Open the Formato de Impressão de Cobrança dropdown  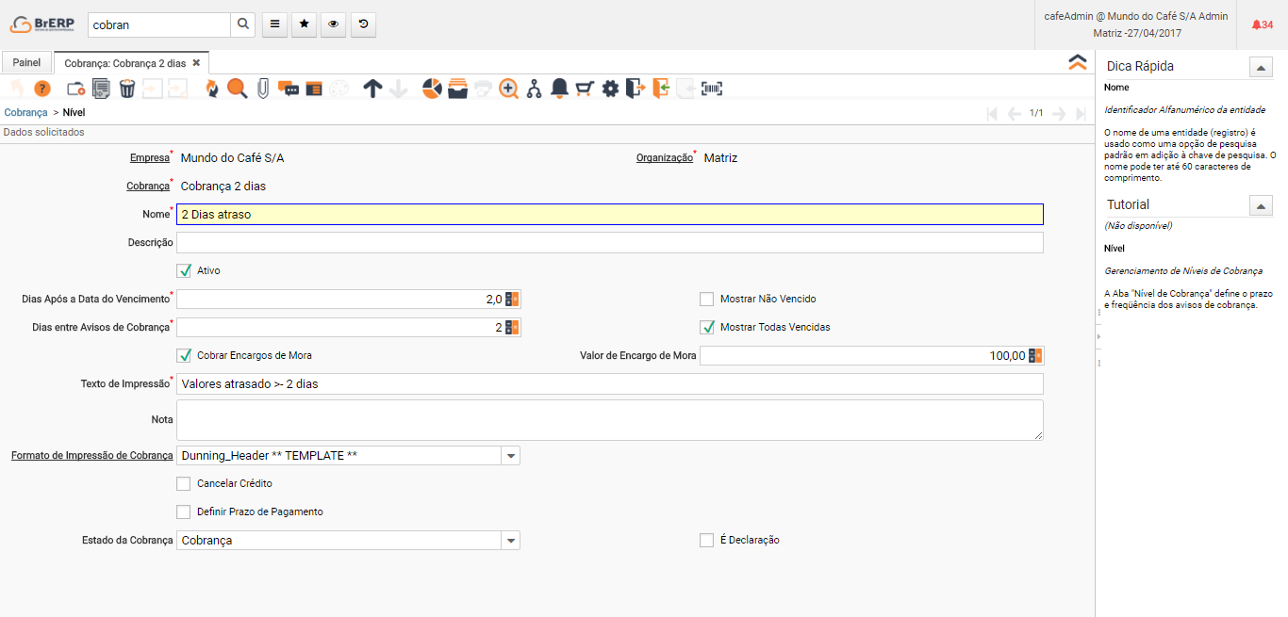coord(510,456)
